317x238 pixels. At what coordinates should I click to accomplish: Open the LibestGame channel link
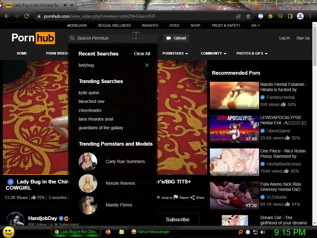point(278,131)
